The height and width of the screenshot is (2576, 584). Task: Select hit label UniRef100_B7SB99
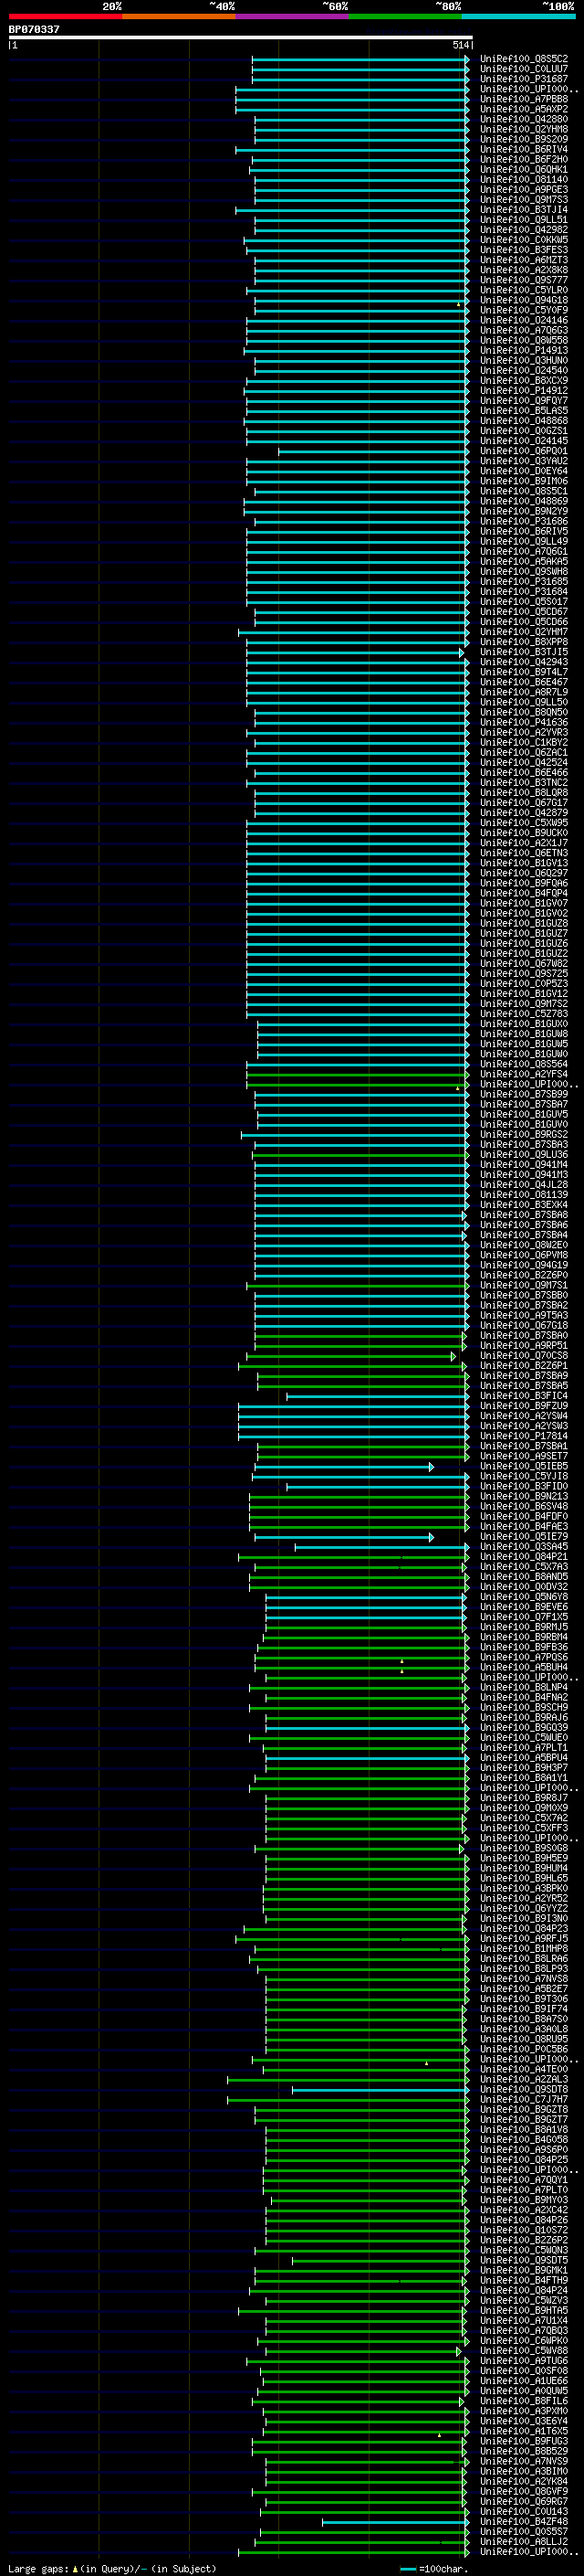click(x=524, y=1094)
